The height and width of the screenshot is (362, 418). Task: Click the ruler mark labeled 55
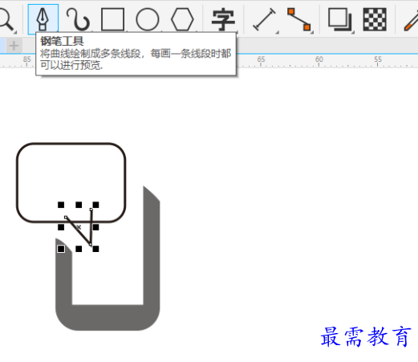tap(378, 59)
